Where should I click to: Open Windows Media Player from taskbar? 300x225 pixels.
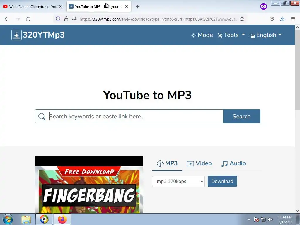pos(44,219)
